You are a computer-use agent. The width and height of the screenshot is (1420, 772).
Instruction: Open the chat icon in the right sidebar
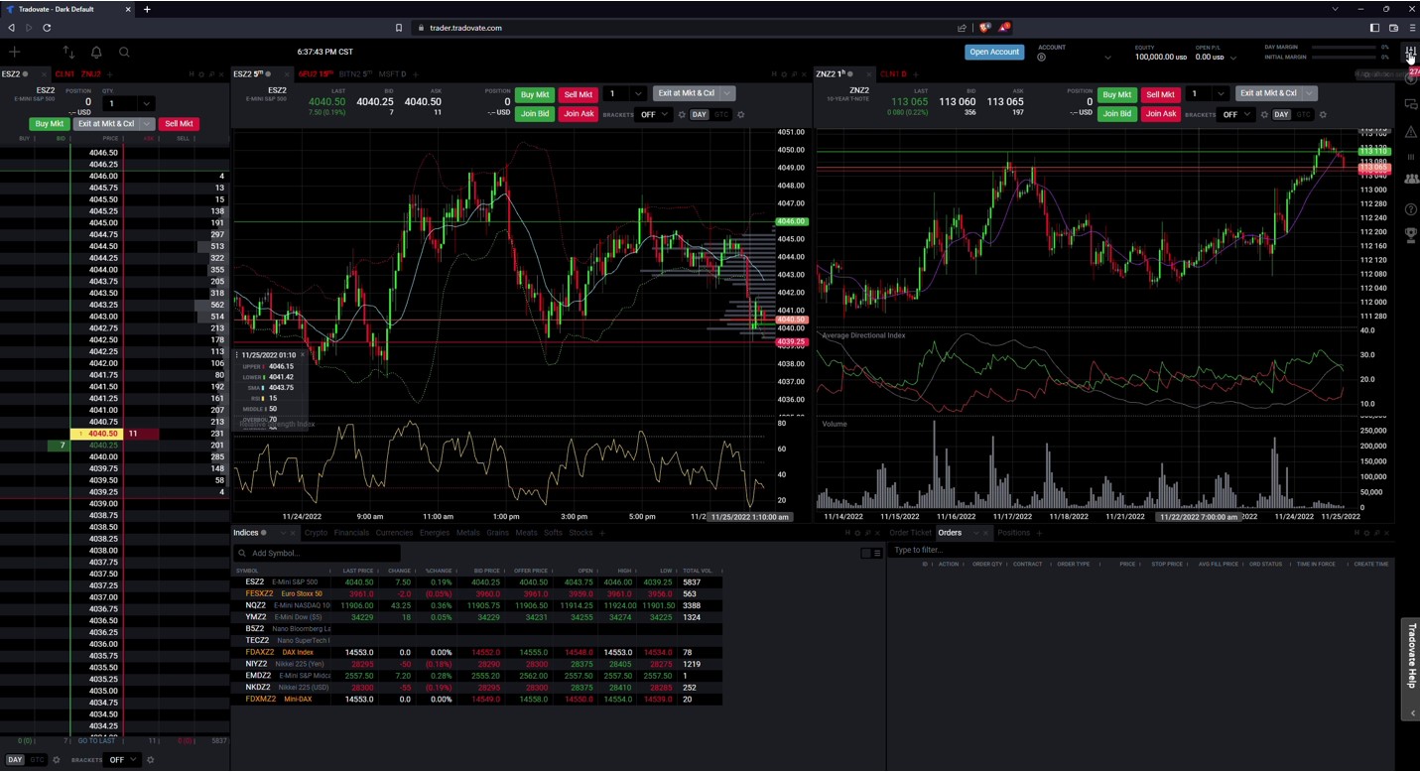click(x=1411, y=104)
